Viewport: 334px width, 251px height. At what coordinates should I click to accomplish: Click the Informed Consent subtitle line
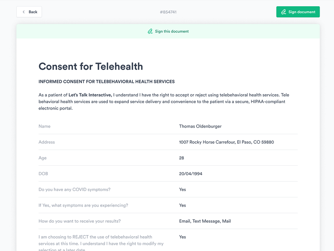pyautogui.click(x=106, y=82)
